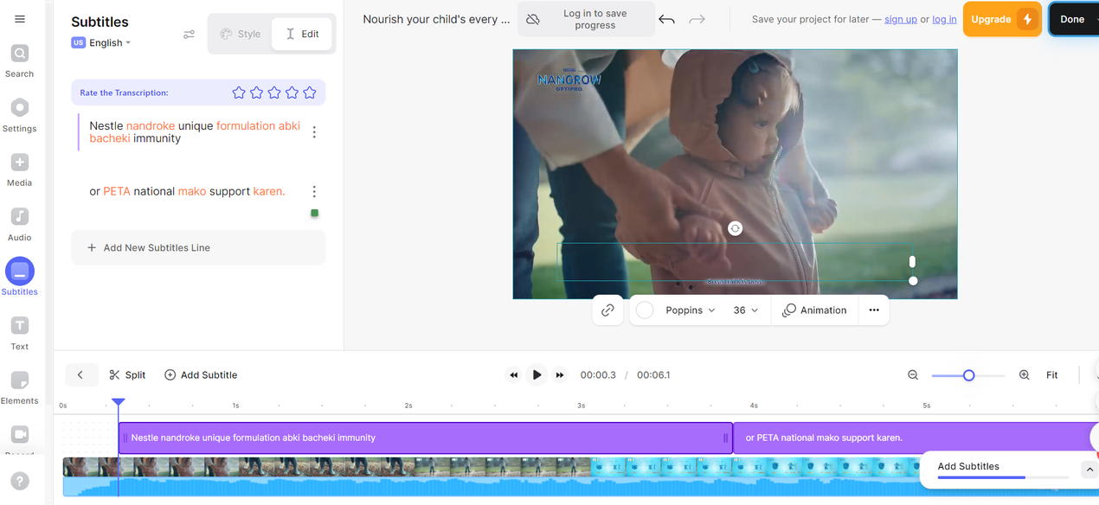Image resolution: width=1099 pixels, height=505 pixels.
Task: Open more text options ellipsis
Action: (x=874, y=310)
